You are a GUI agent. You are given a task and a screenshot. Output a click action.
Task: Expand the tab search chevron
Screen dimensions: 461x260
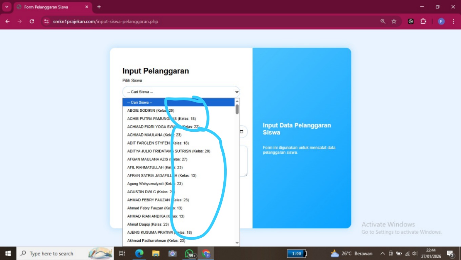[x=7, y=7]
